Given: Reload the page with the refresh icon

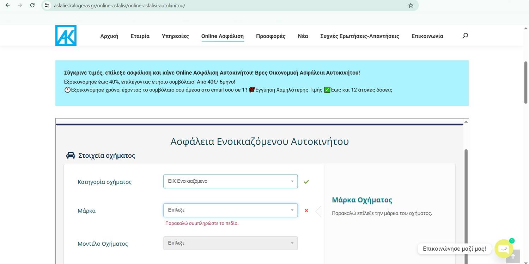Looking at the screenshot, I should (32, 5).
